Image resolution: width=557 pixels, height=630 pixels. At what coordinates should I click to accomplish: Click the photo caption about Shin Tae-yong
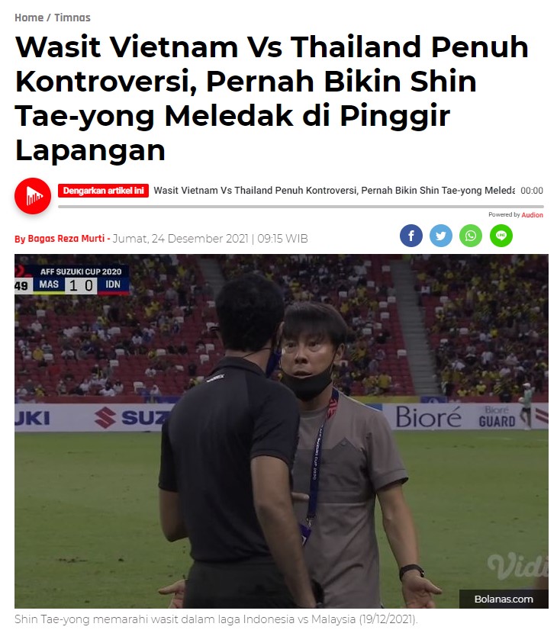coord(216,619)
